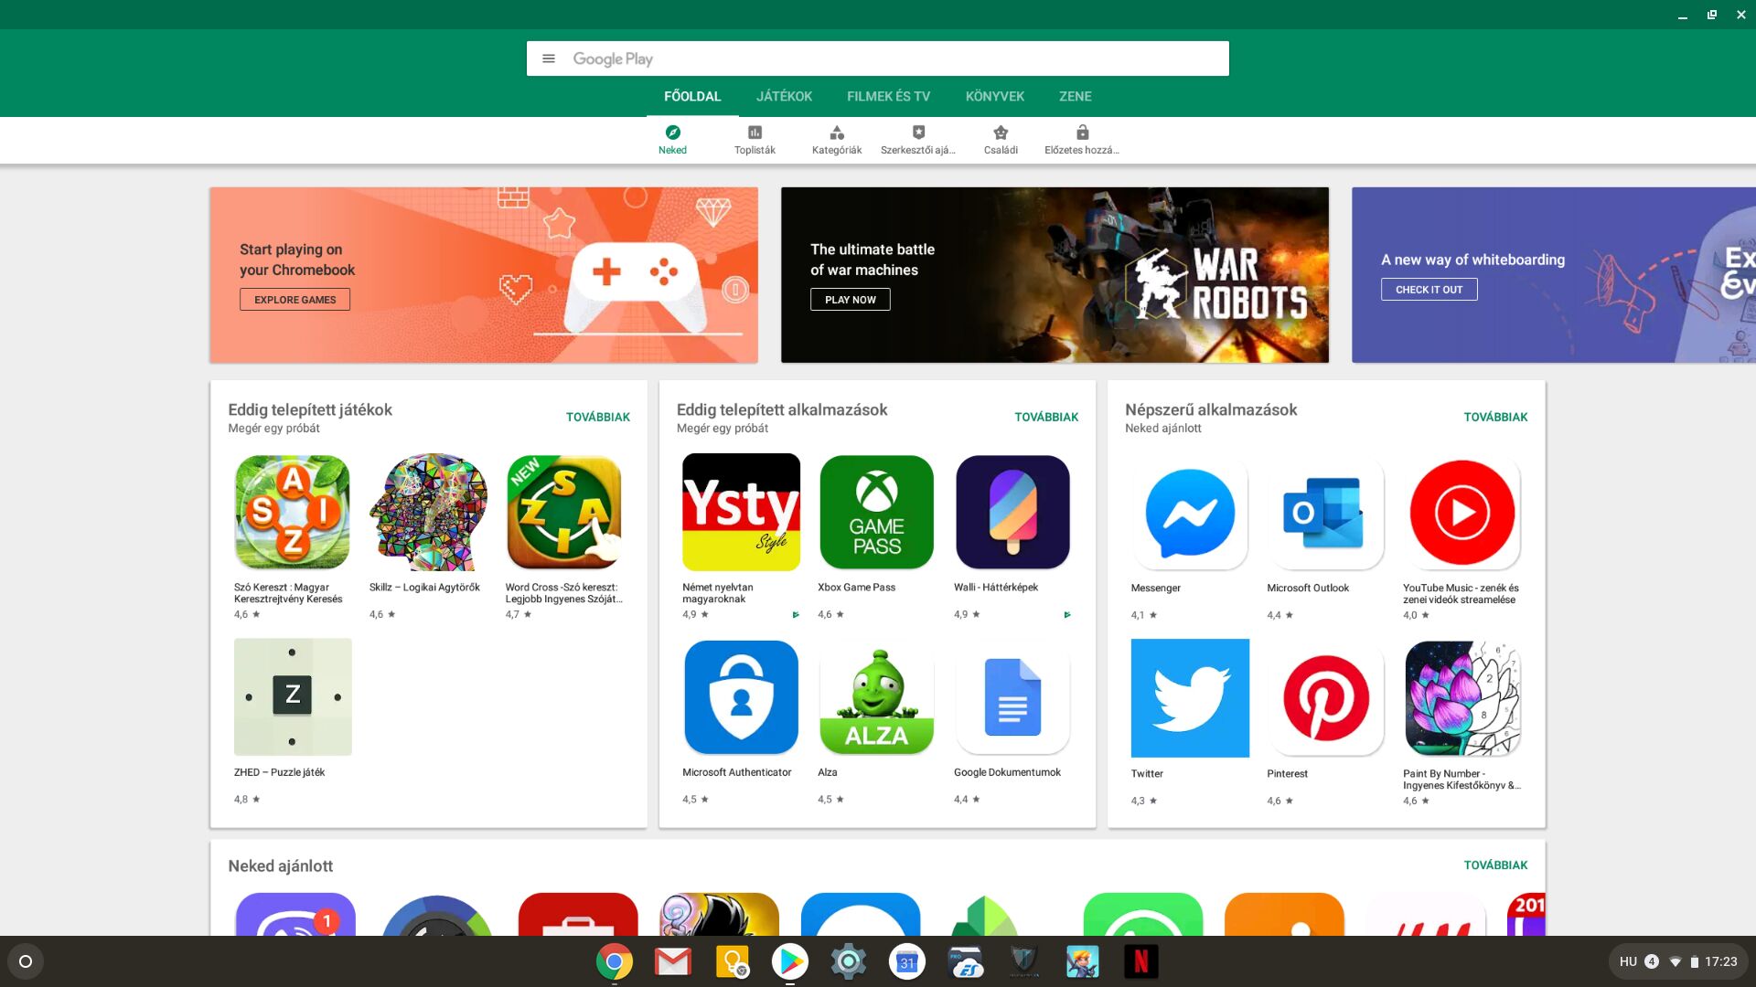Click the Xbox Game Pass title text
1756x987 pixels.
pos(856,588)
